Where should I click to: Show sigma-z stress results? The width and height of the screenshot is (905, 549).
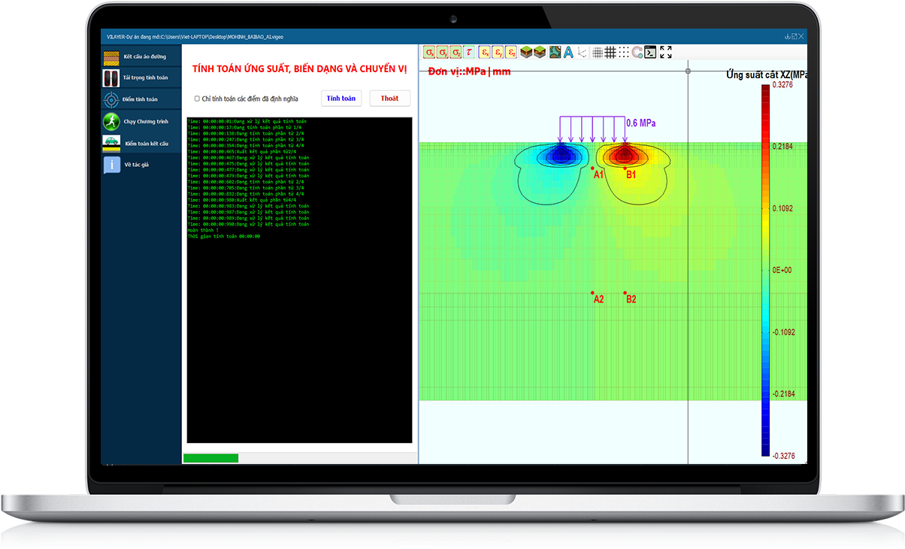click(456, 52)
